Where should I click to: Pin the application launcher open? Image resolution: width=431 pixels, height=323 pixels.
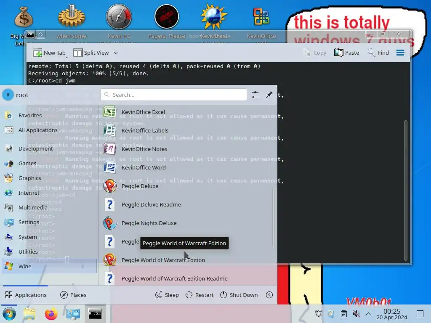[x=269, y=95]
